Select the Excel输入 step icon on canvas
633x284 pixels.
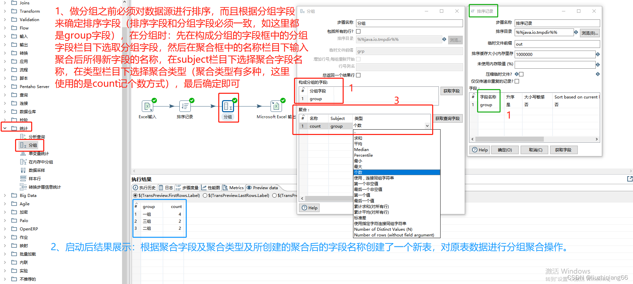(x=148, y=106)
